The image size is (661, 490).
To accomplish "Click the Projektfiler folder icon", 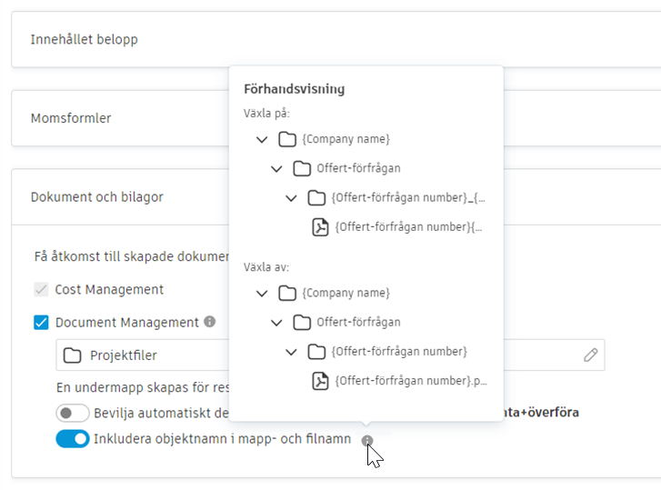I will [73, 355].
